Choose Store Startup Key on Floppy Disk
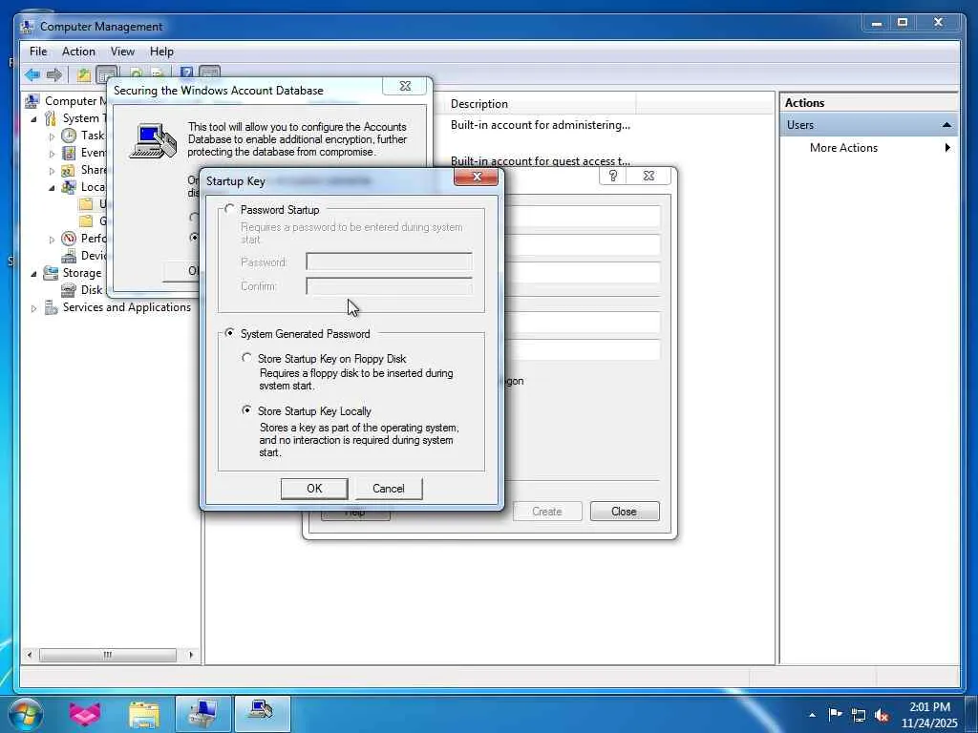978x733 pixels. pyautogui.click(x=247, y=358)
